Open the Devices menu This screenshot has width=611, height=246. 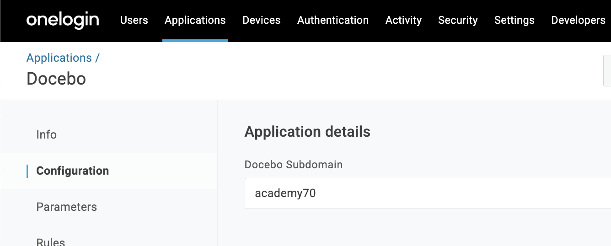tap(261, 21)
